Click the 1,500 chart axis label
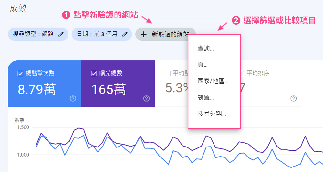Image resolution: width=323 pixels, height=172 pixels. (x=23, y=127)
